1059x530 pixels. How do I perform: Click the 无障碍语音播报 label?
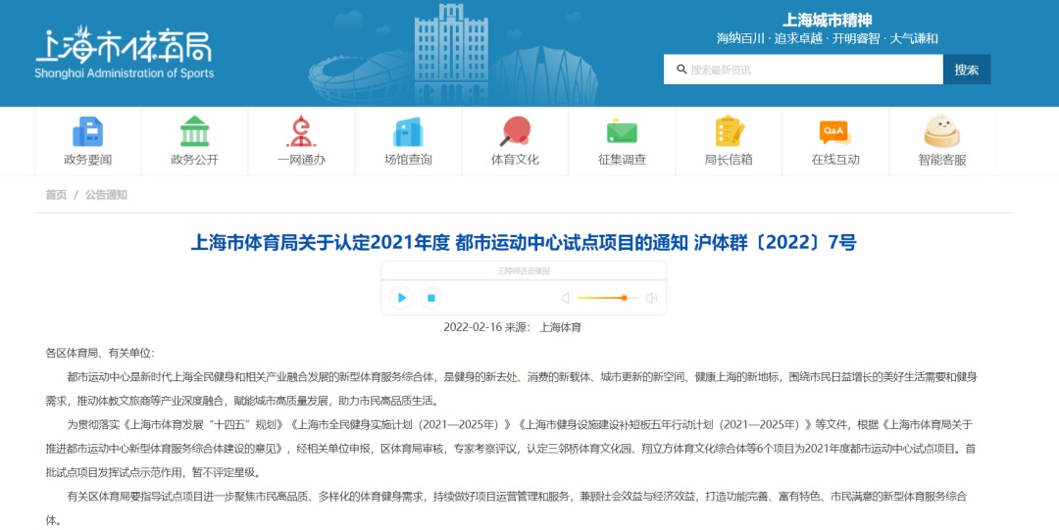click(x=524, y=270)
